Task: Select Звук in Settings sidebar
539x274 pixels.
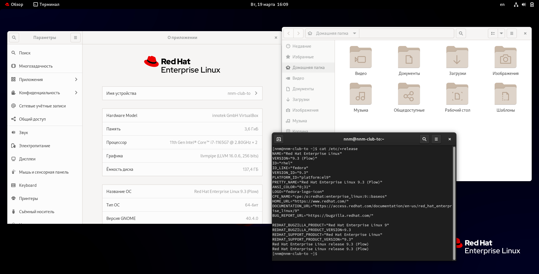Action: (24, 133)
